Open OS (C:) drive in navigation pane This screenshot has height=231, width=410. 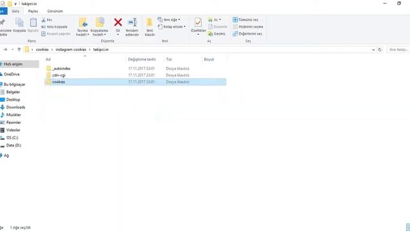[x=12, y=137]
